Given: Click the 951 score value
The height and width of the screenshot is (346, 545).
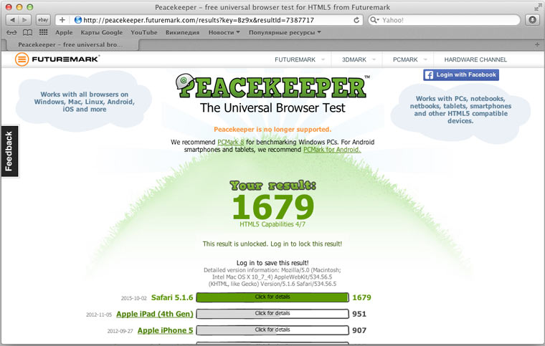Looking at the screenshot, I should (359, 314).
